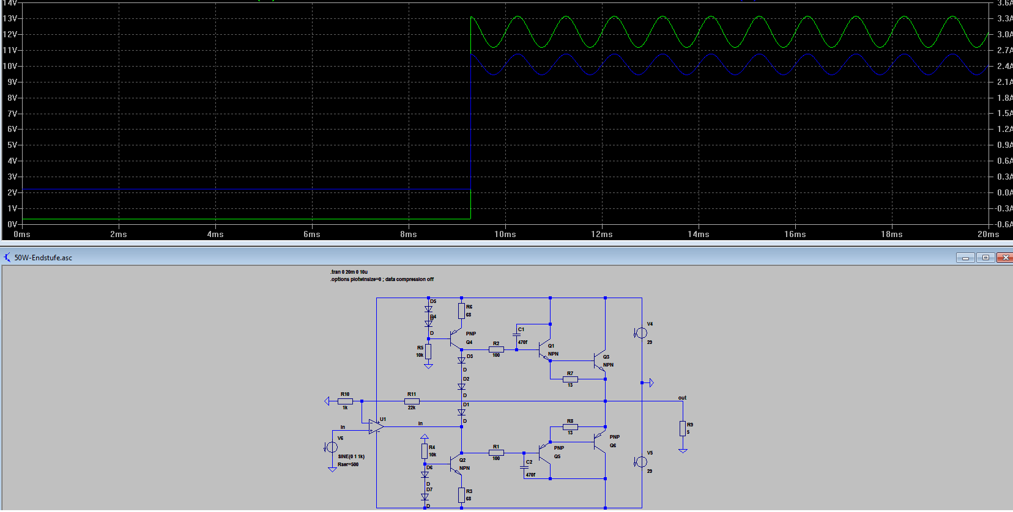This screenshot has height=512, width=1013.
Task: Click the '7V' voltage axis label
Action: [x=12, y=114]
